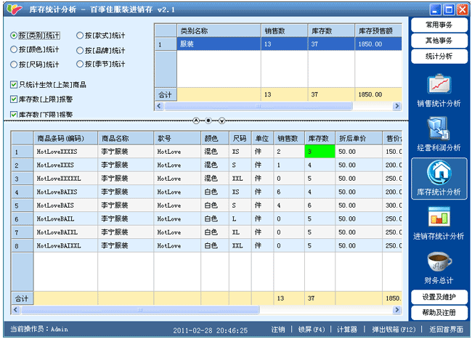Click 库存预售额 column header
Screen dimensions: 472x339
coord(378,30)
